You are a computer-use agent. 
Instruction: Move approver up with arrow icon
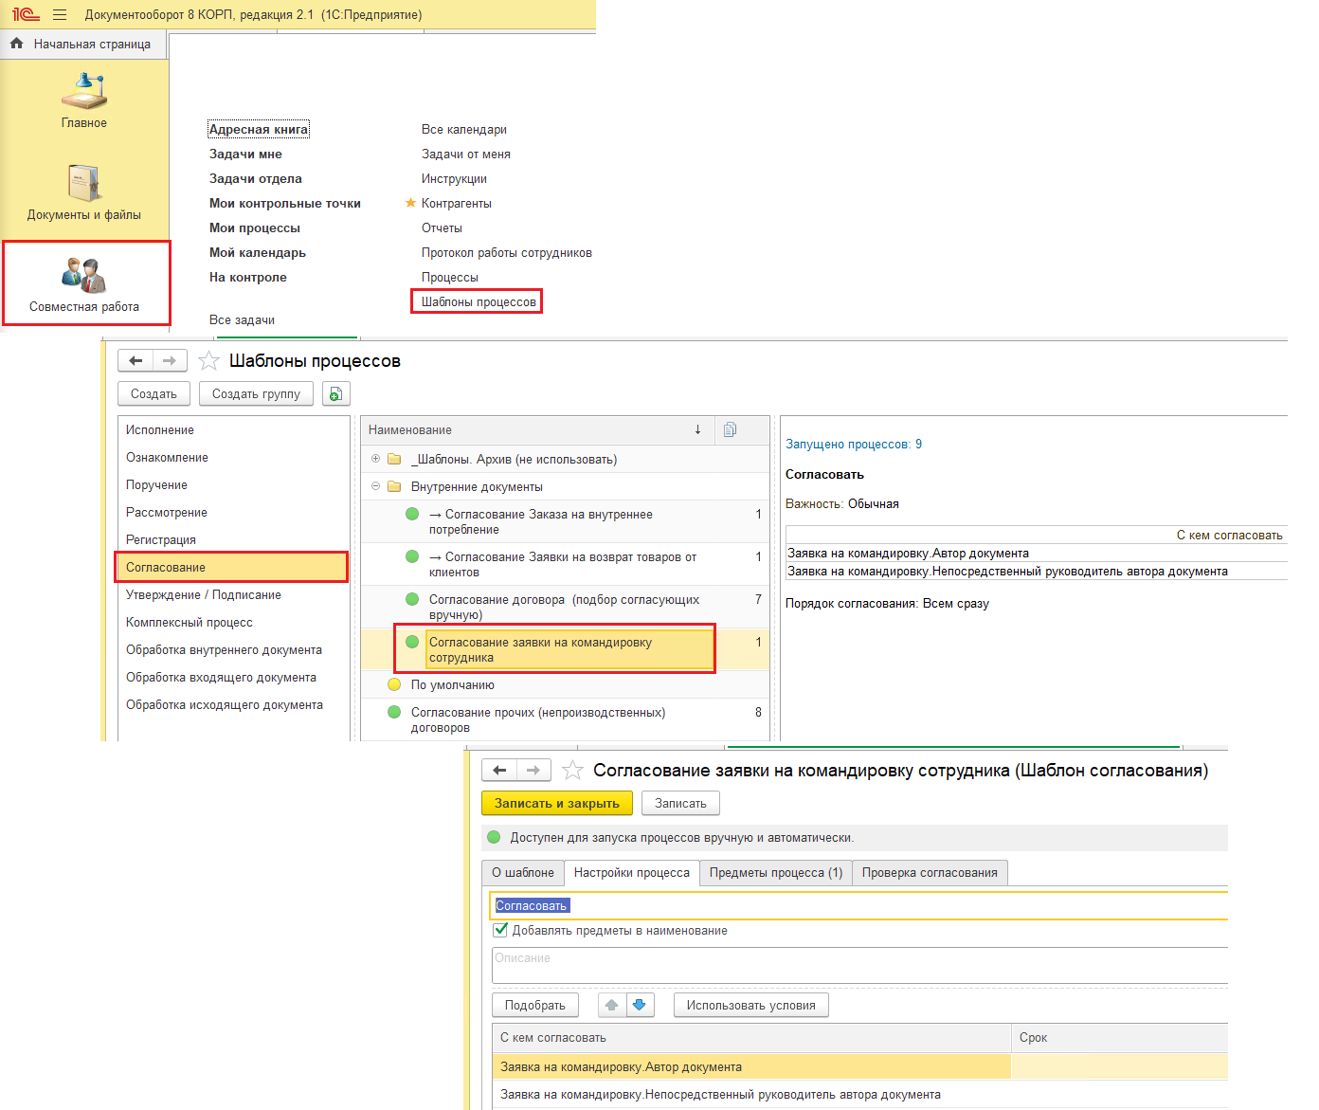point(612,1005)
